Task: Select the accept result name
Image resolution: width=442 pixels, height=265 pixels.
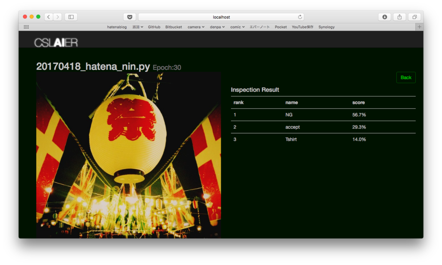Action: coord(292,127)
